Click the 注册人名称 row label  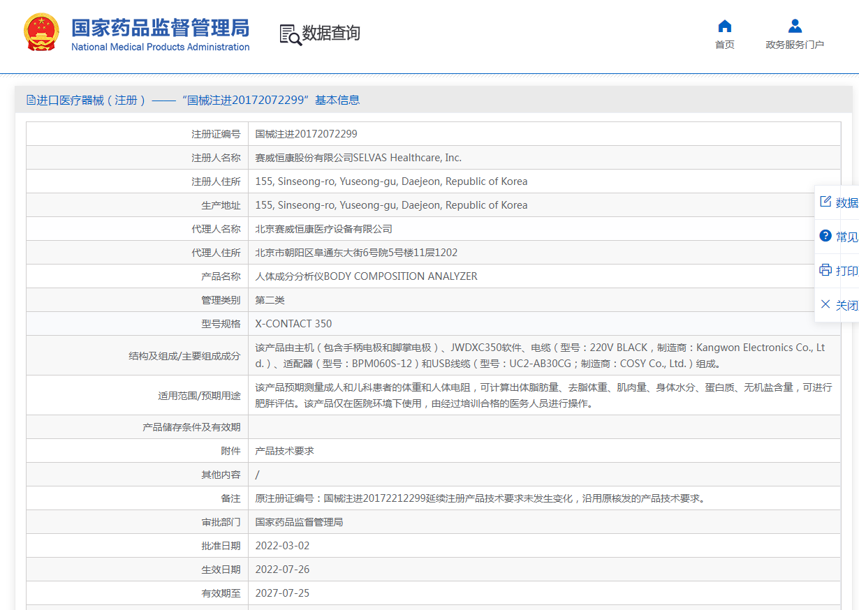coord(216,158)
